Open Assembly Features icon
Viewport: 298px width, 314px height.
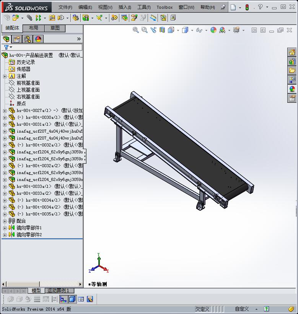(86, 18)
